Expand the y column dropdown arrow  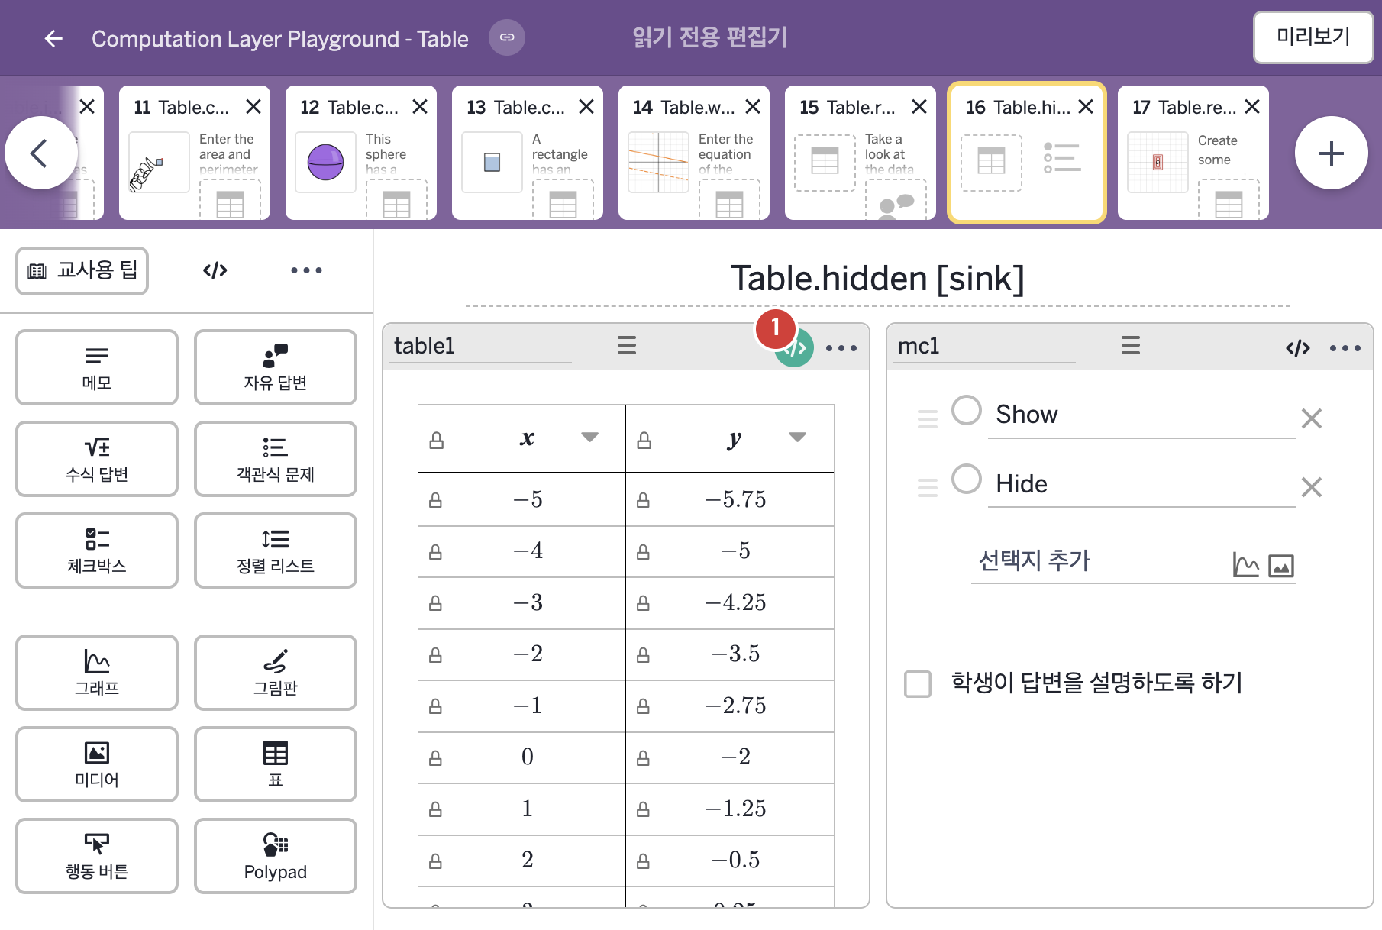tap(797, 438)
